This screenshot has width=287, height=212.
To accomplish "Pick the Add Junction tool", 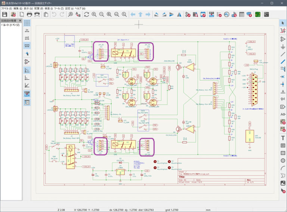I will [x=283, y=84].
